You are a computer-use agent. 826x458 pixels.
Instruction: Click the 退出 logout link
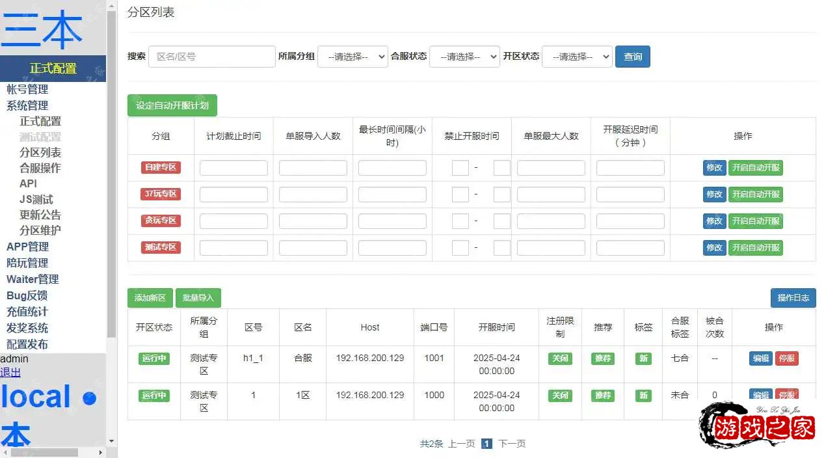pos(10,372)
